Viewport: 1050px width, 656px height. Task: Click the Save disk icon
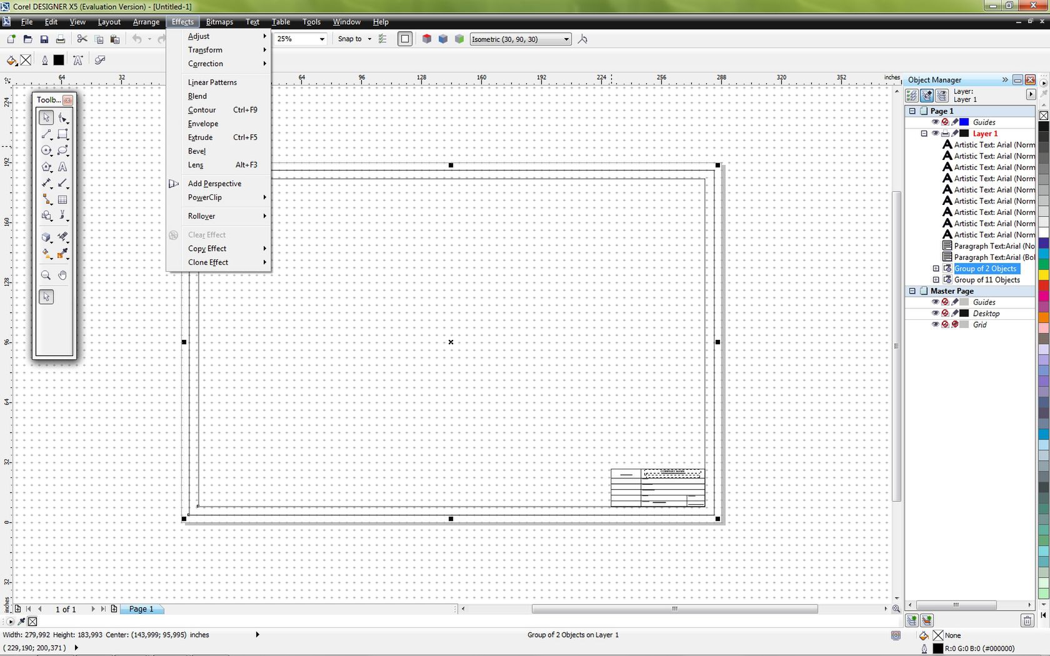[x=44, y=39]
